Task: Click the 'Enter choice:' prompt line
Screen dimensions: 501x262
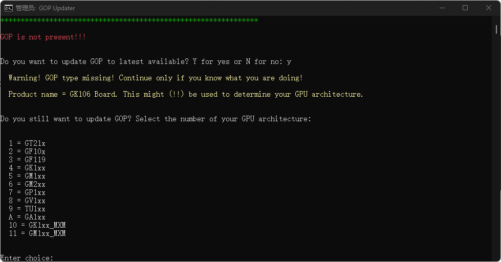Action: click(x=27, y=258)
